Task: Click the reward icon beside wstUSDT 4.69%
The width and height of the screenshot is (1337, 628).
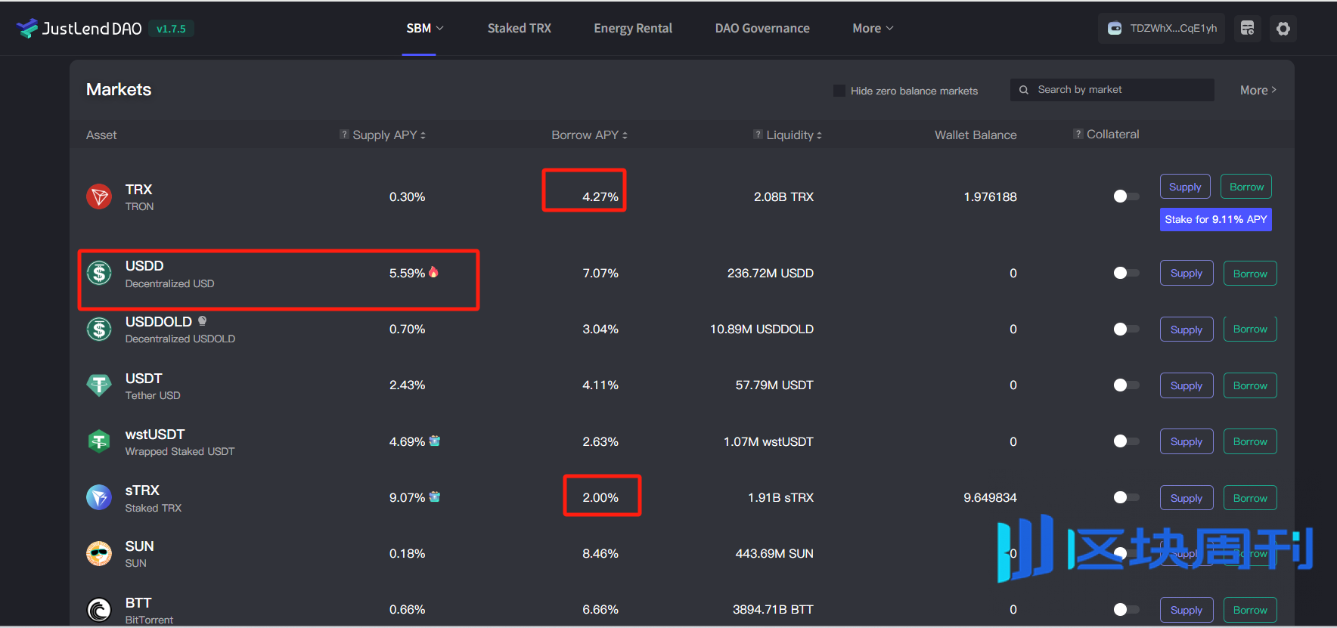Action: click(434, 441)
